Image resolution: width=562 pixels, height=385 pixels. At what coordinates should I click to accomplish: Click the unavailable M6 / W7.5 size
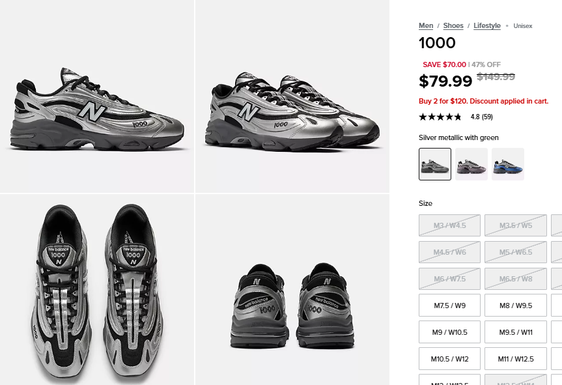(x=449, y=279)
